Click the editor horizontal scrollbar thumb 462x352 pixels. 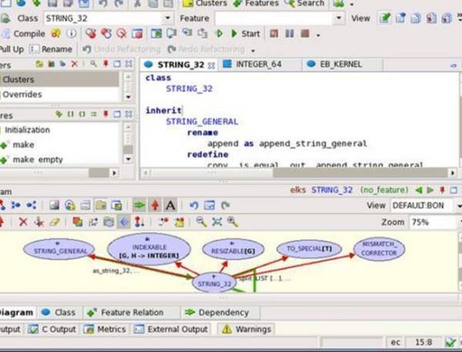click(x=360, y=173)
